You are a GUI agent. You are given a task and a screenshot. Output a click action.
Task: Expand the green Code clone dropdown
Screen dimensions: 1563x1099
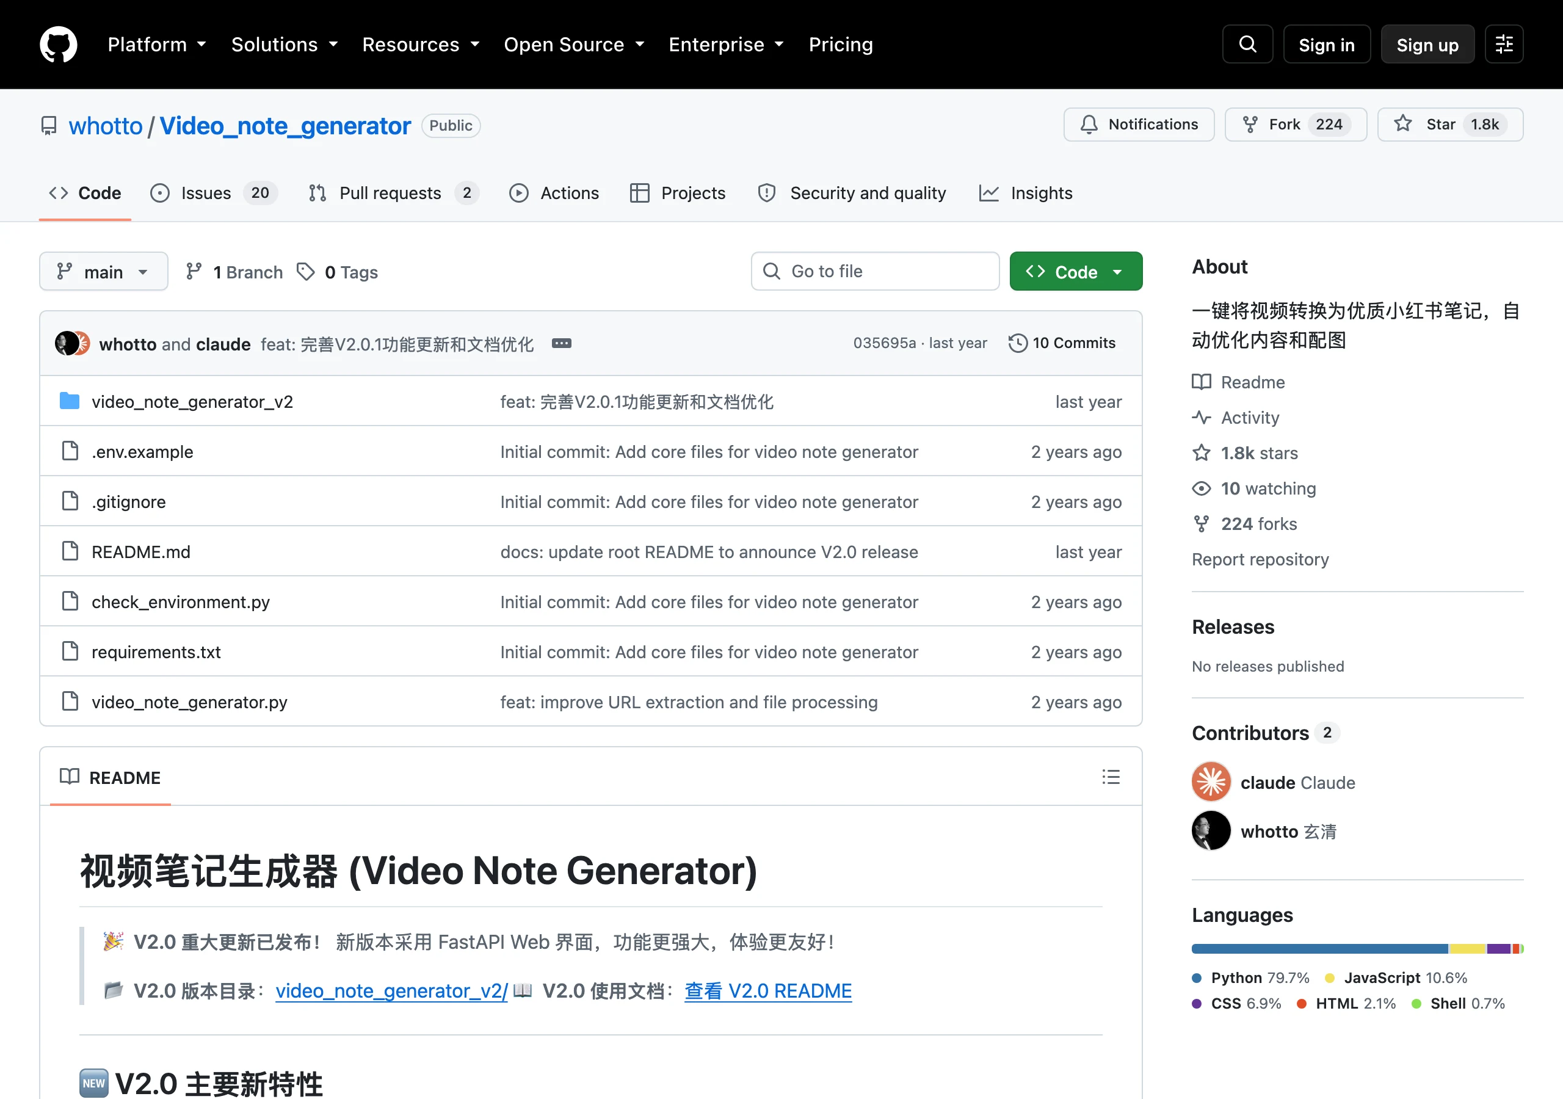click(1076, 272)
